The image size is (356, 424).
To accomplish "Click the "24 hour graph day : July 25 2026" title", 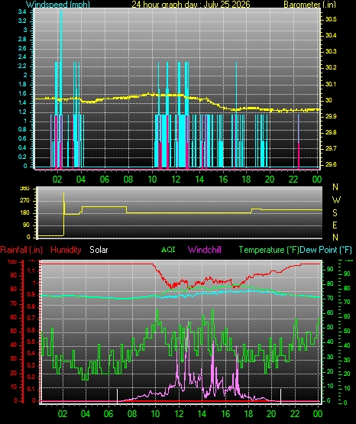I will [x=191, y=4].
